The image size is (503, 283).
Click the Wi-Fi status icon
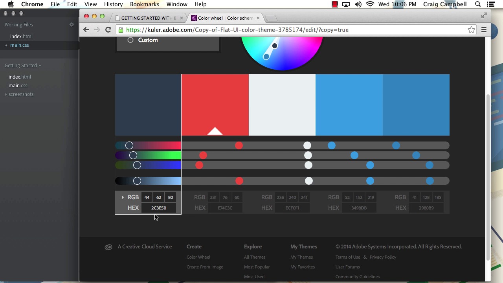tap(370, 4)
